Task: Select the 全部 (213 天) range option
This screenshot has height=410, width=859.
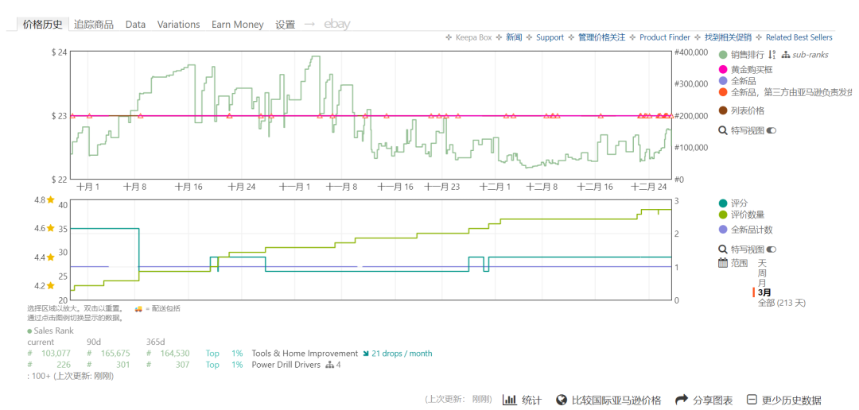Action: tap(781, 303)
